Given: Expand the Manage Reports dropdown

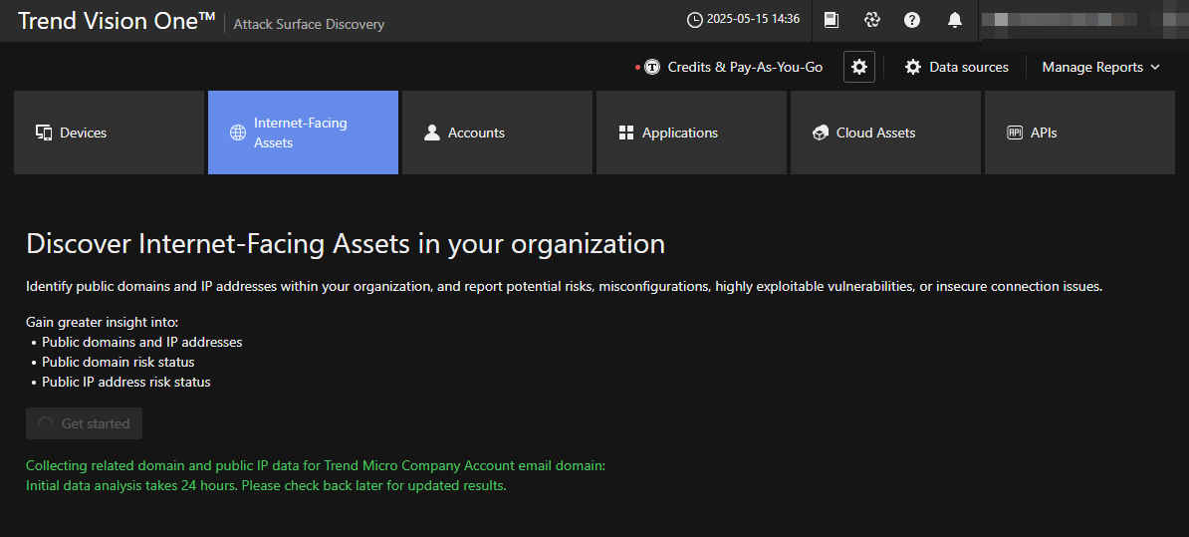Looking at the screenshot, I should (1092, 67).
